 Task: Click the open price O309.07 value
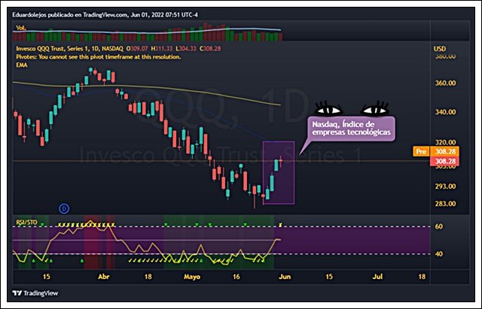[137, 48]
